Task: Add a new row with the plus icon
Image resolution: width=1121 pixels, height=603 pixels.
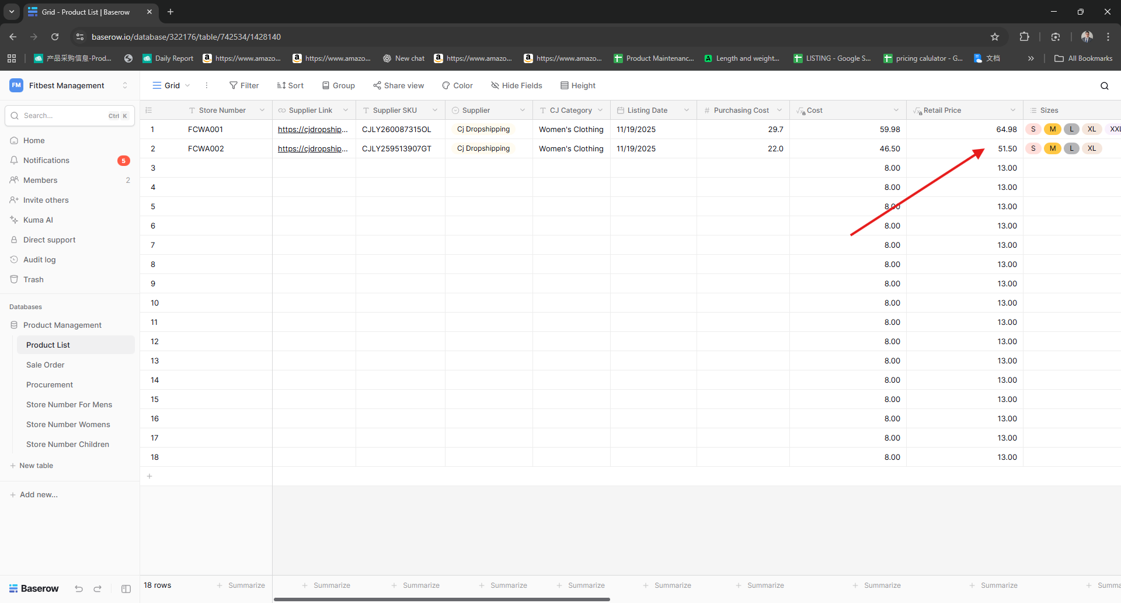Action: (149, 476)
